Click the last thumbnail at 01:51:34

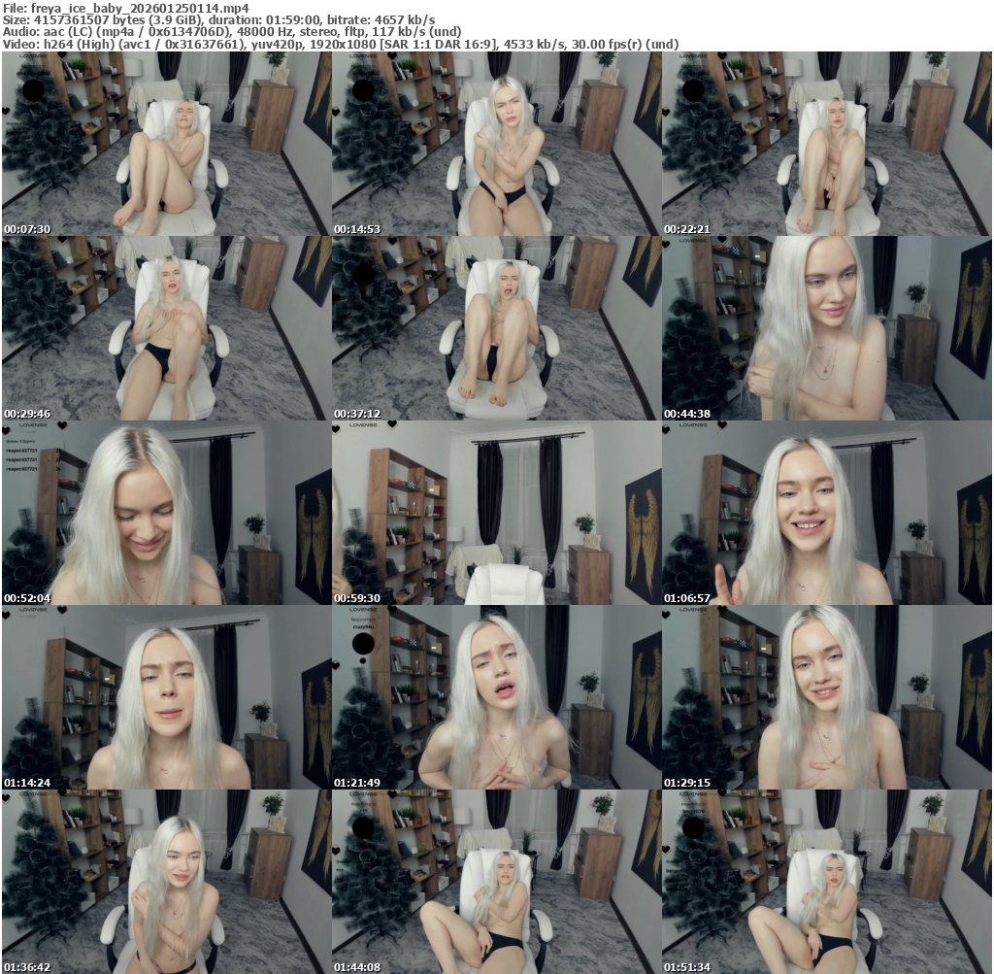[826, 882]
